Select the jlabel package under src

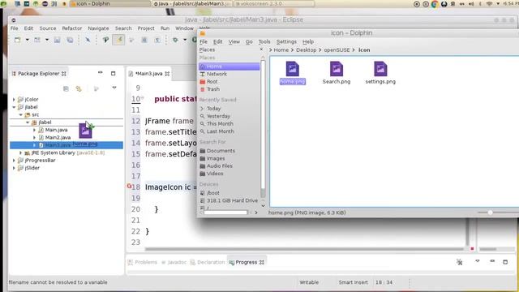45,122
